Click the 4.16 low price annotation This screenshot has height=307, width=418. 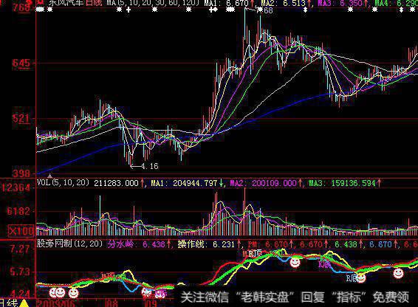(150, 166)
